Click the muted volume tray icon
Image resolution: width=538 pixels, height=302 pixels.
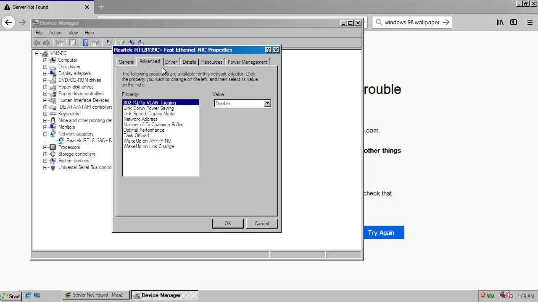point(510,295)
